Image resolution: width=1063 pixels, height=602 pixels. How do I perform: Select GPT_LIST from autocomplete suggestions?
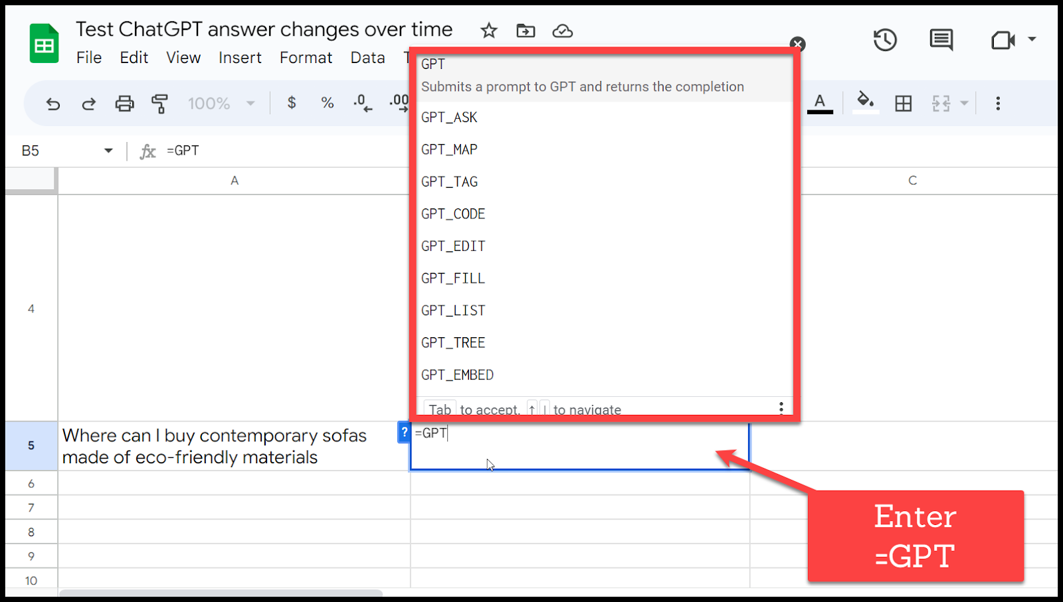[x=453, y=311]
